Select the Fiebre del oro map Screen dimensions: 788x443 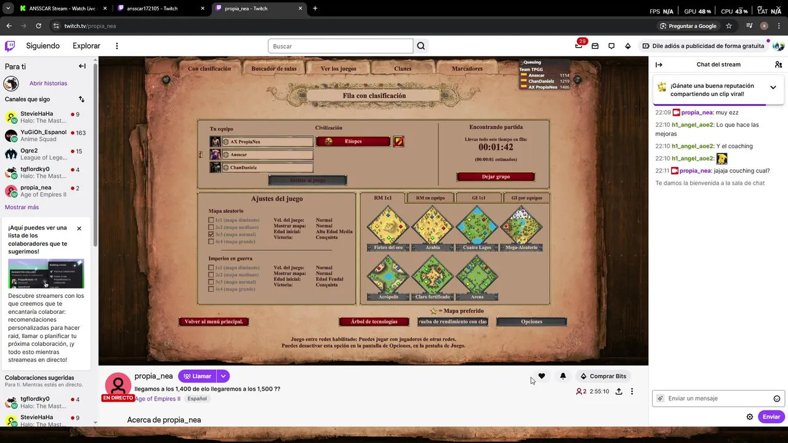(388, 228)
